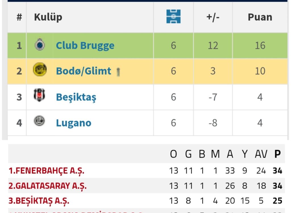Select the Puan column header
Image resolution: width=291 pixels, height=213 pixels.
[x=260, y=17]
